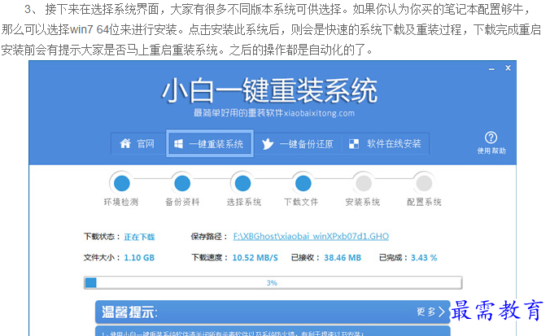Click the 小白一键重装系统 title
Screen dimensions: 550x336
(x=269, y=91)
